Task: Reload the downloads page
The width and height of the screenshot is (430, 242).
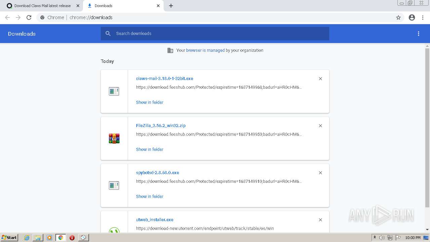Action: [29, 17]
